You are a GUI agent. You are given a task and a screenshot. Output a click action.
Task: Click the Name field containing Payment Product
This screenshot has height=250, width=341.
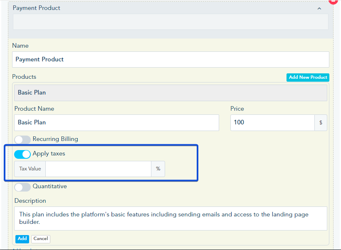pos(170,59)
